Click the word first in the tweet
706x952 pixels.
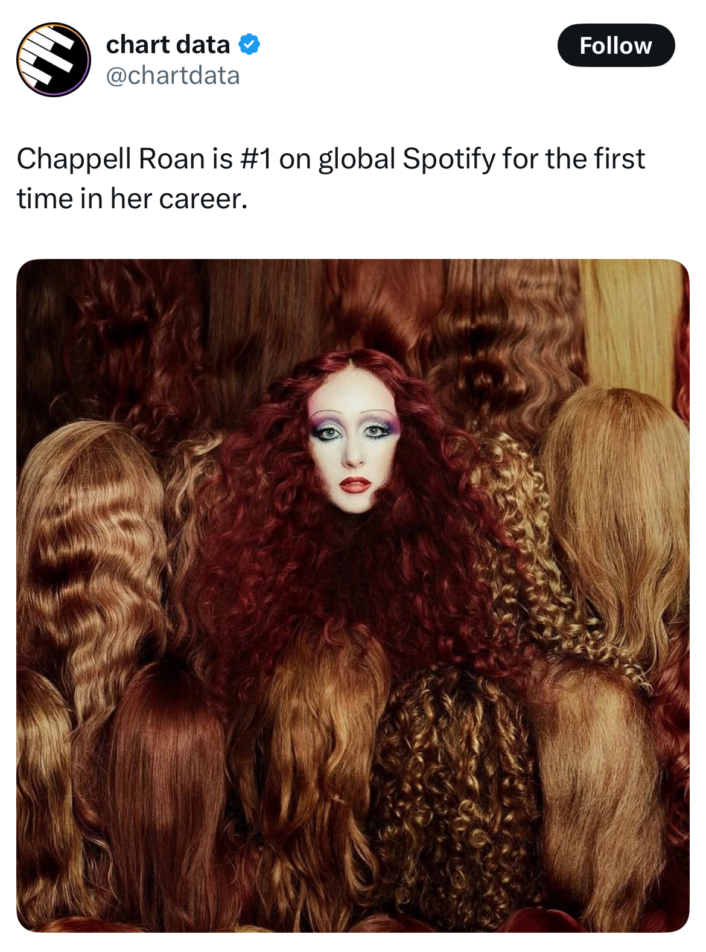pyautogui.click(x=620, y=159)
